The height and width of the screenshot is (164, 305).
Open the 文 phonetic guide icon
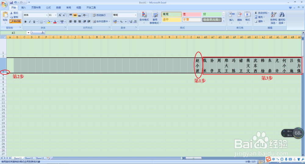(x=62, y=22)
